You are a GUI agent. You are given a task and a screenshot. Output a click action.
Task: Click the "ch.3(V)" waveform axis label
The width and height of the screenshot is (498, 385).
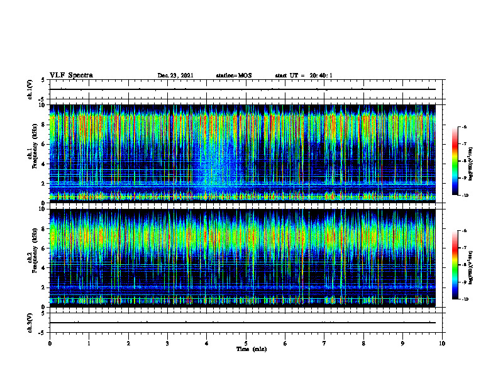30,323
